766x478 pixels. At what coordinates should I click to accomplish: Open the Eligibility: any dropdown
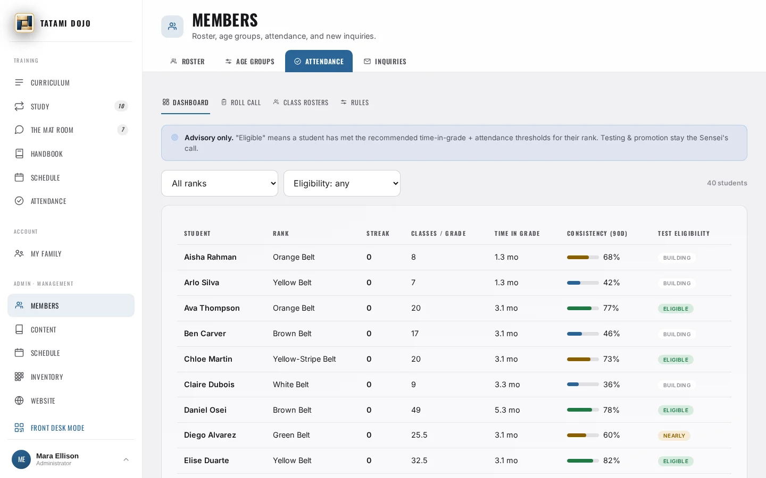click(342, 183)
